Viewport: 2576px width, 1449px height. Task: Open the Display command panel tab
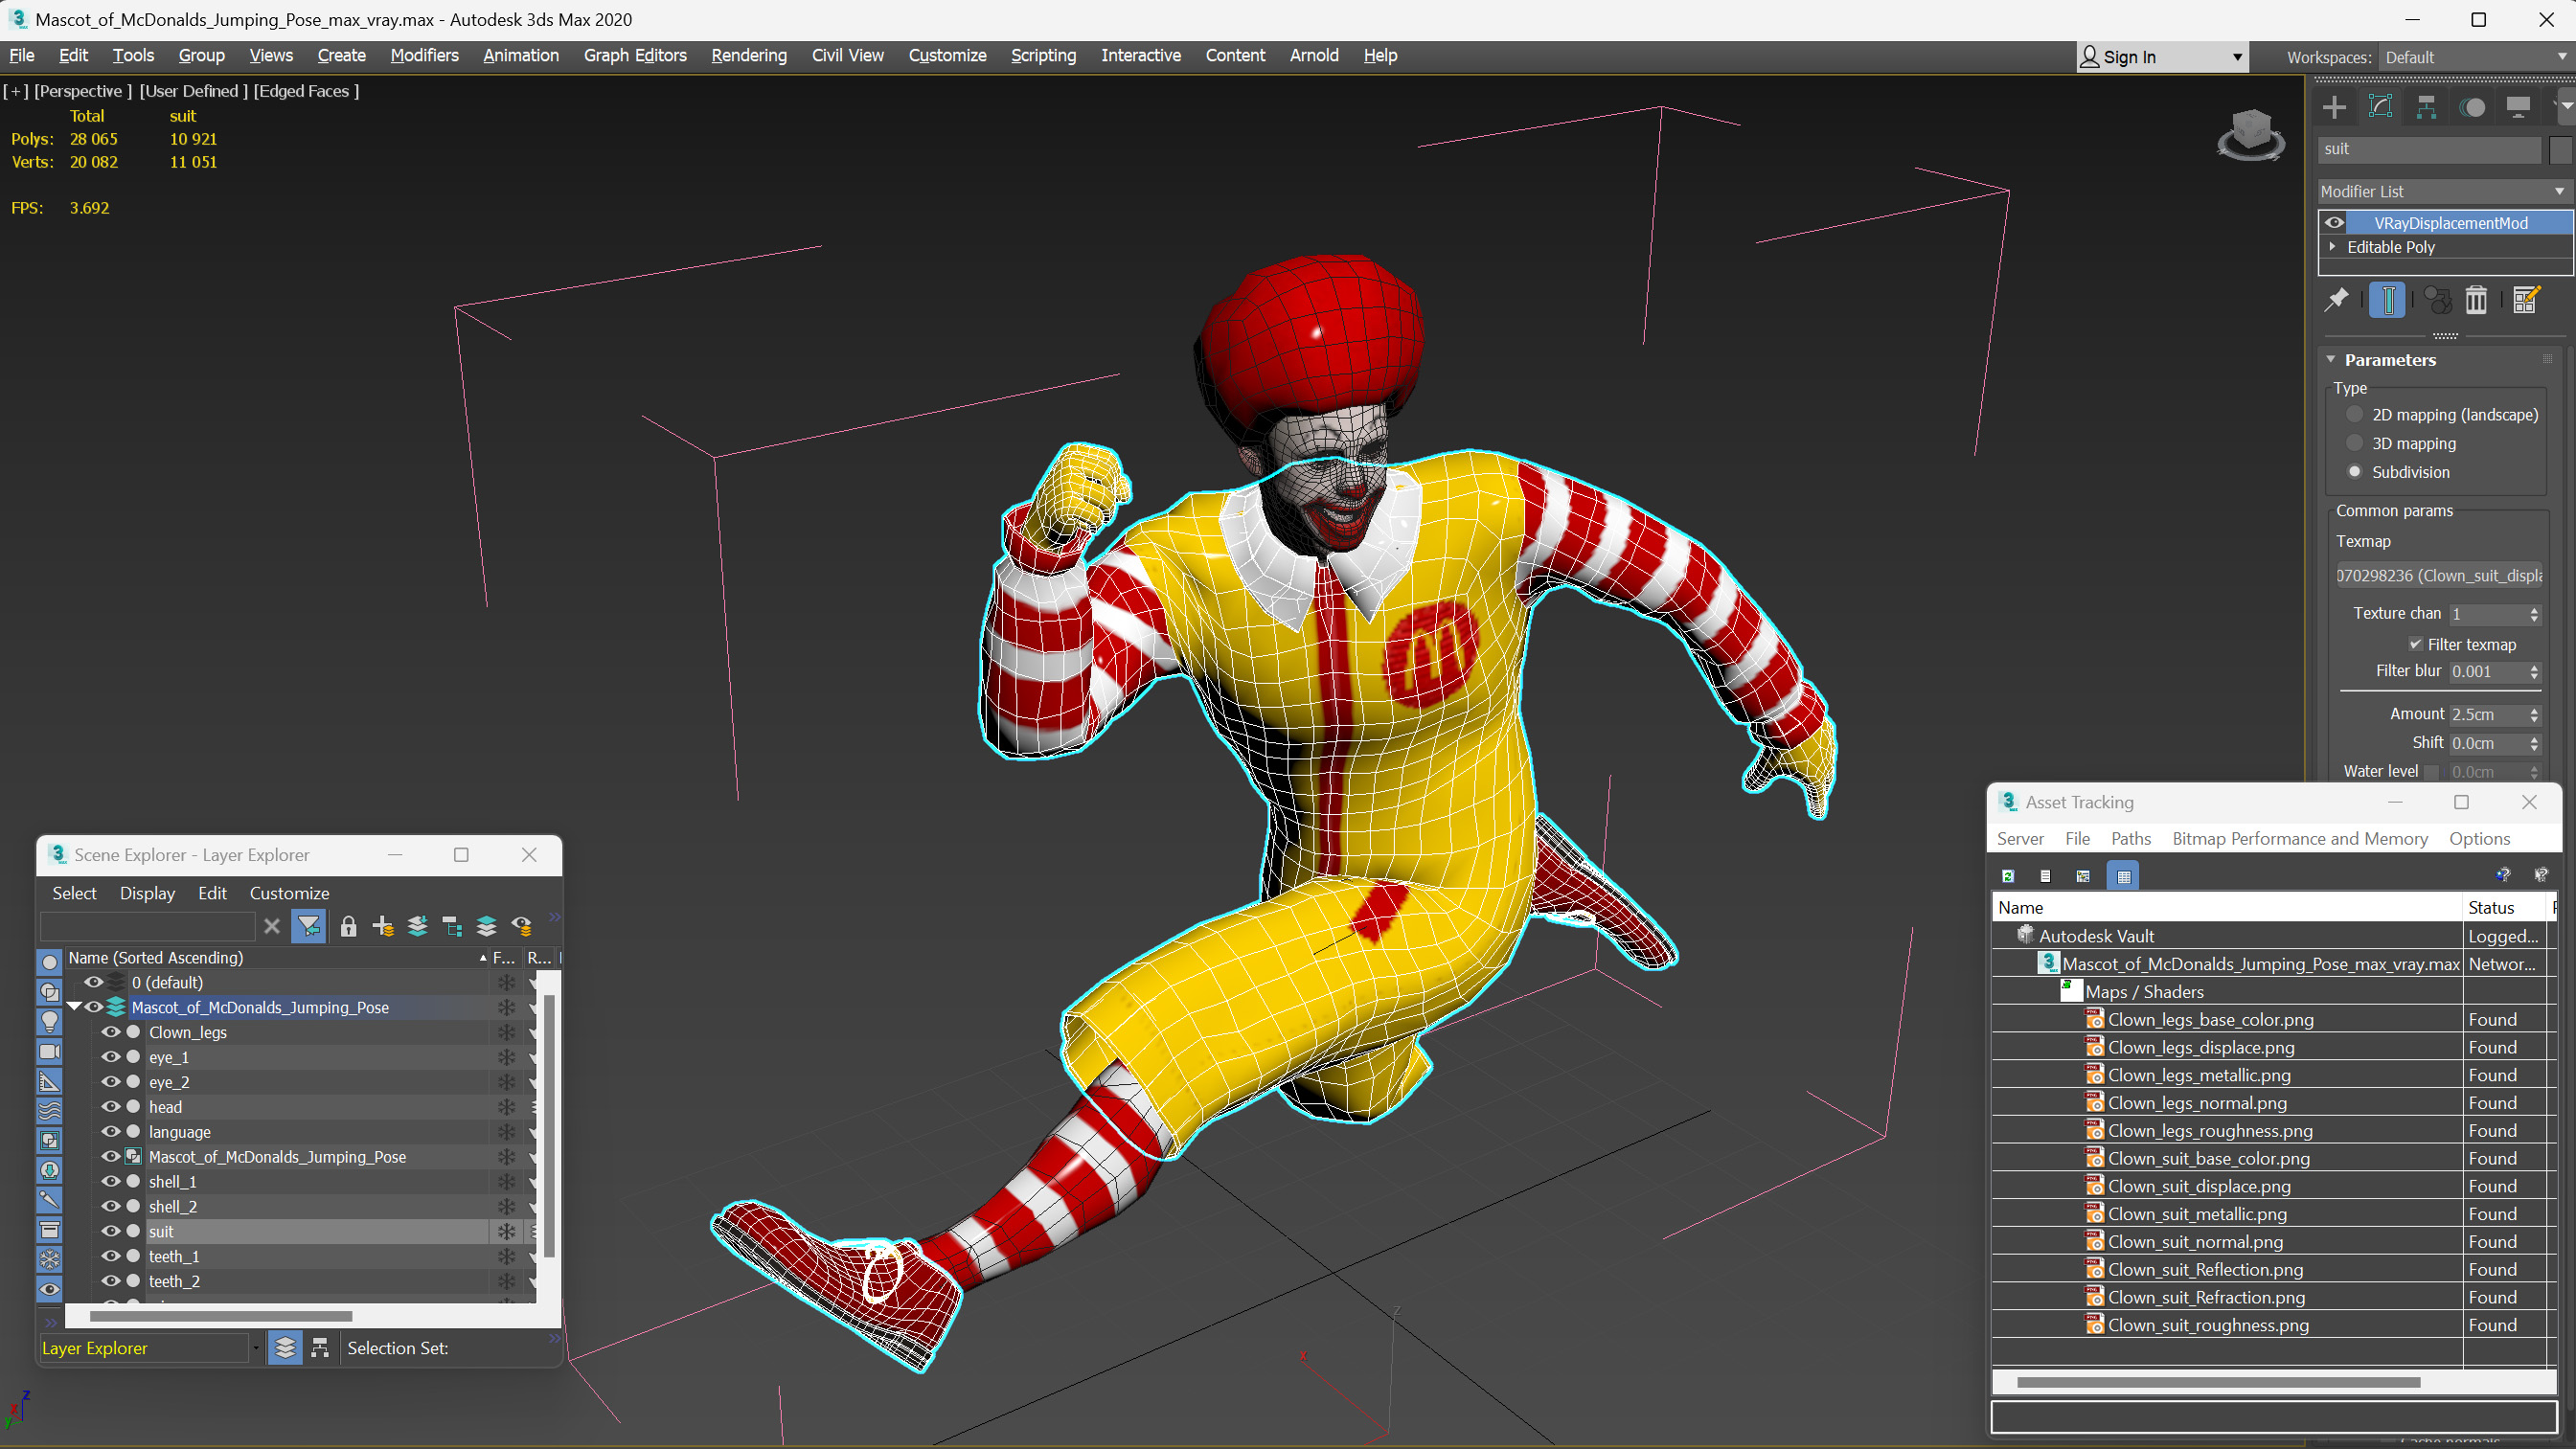click(2518, 107)
